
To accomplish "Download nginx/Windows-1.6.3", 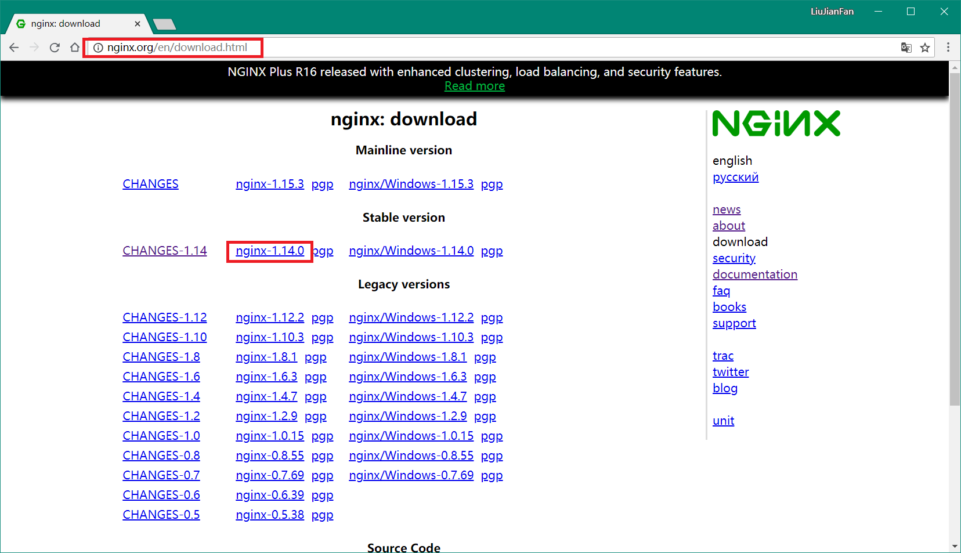I will point(407,377).
